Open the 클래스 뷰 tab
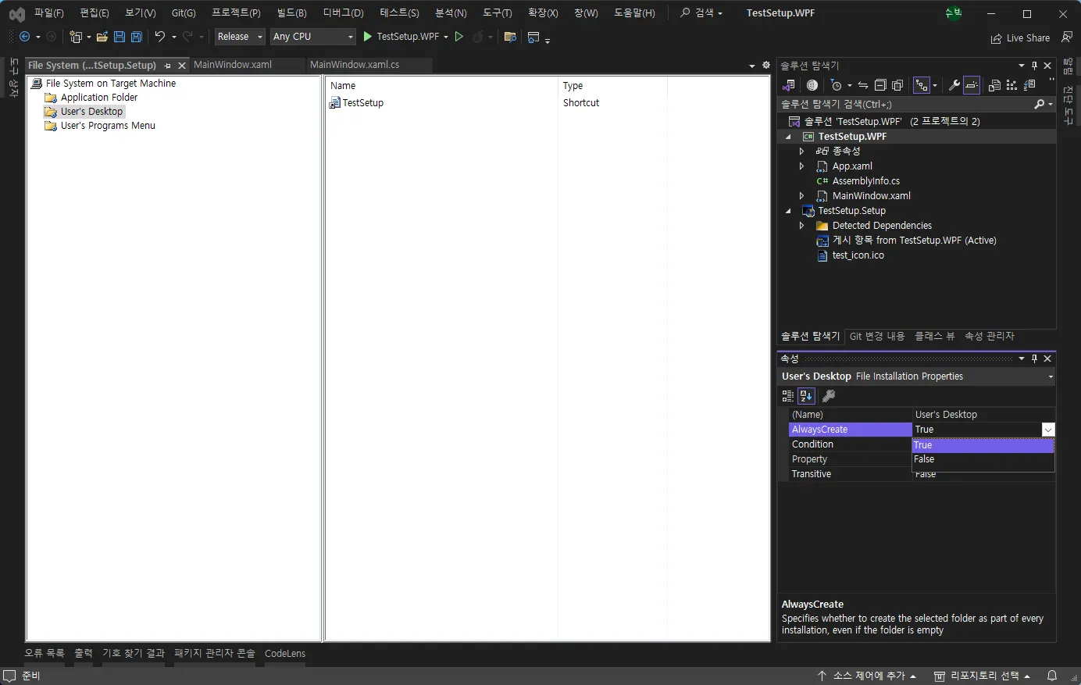Viewport: 1081px width, 685px height. point(935,337)
